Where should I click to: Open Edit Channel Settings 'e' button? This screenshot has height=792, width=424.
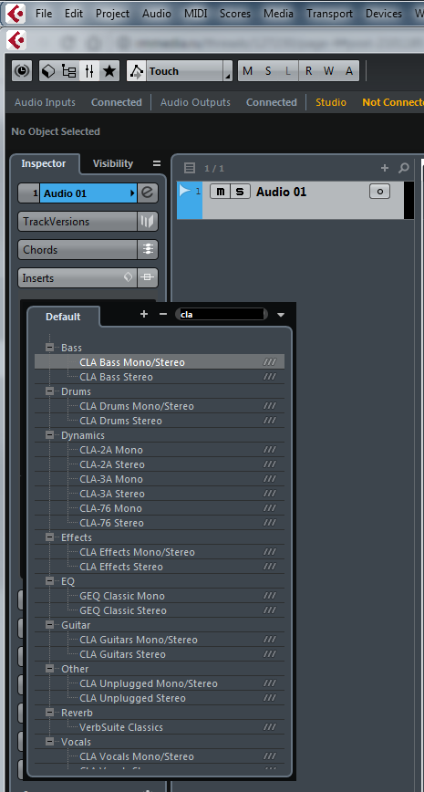[x=148, y=193]
